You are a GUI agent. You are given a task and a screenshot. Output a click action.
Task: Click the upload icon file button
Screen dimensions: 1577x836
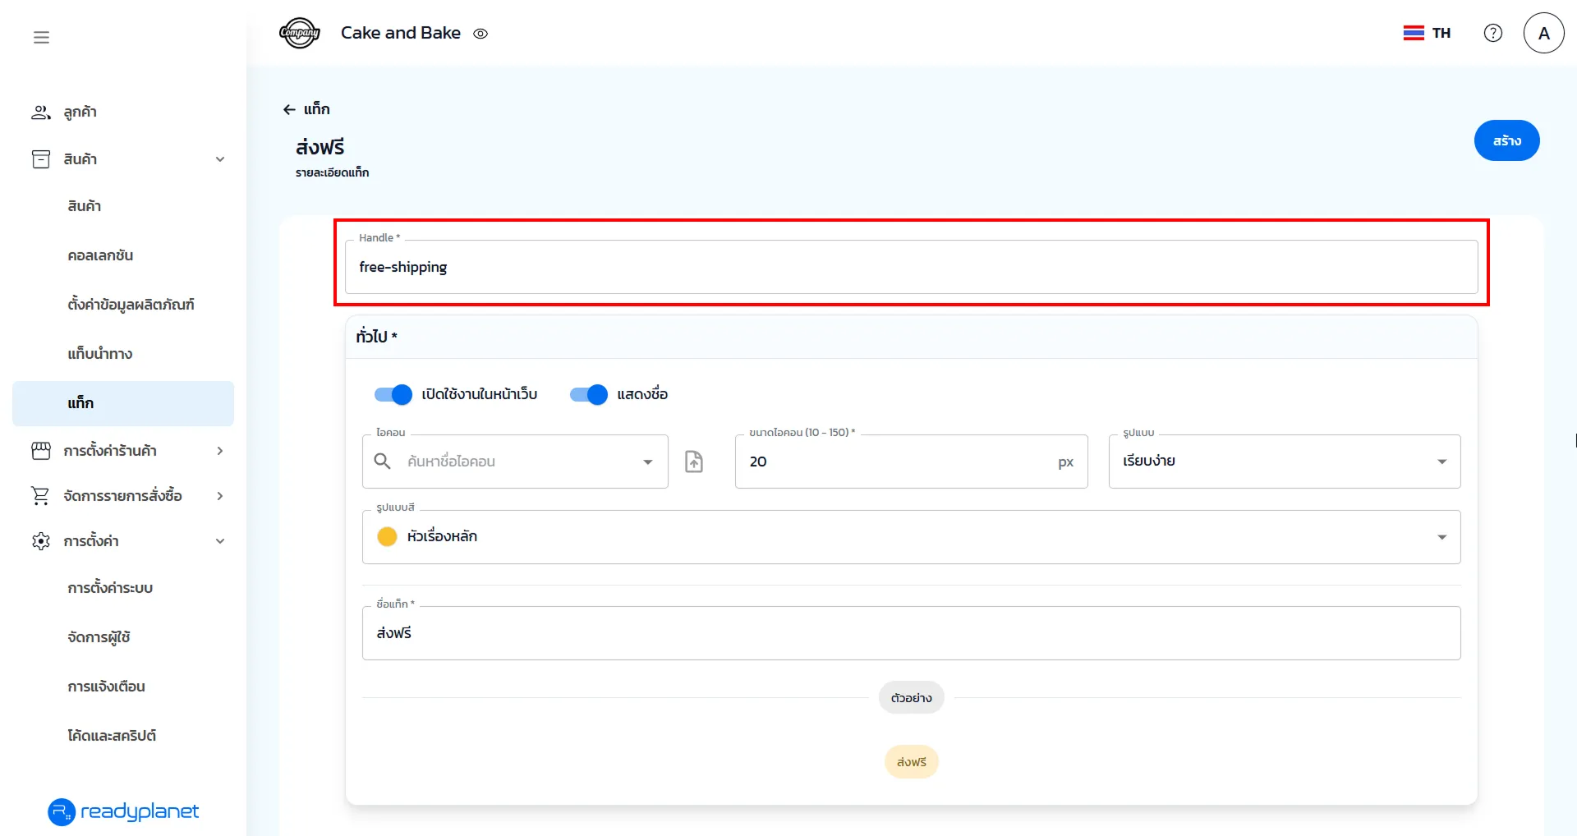(x=694, y=462)
